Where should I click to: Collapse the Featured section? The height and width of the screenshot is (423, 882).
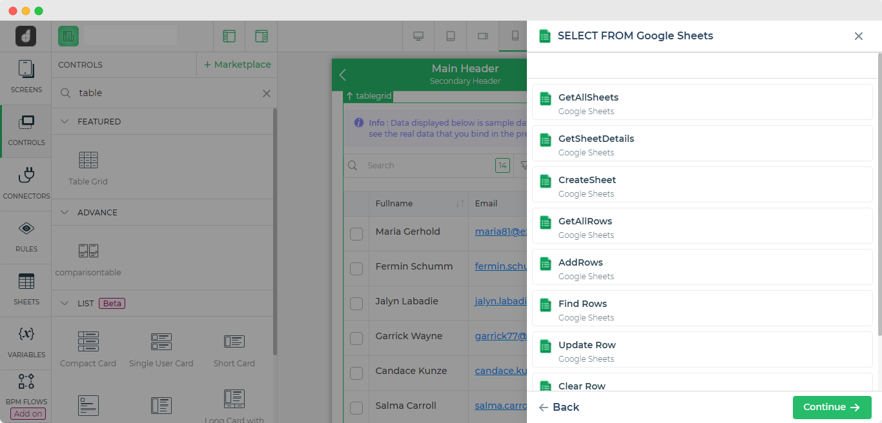[x=65, y=121]
